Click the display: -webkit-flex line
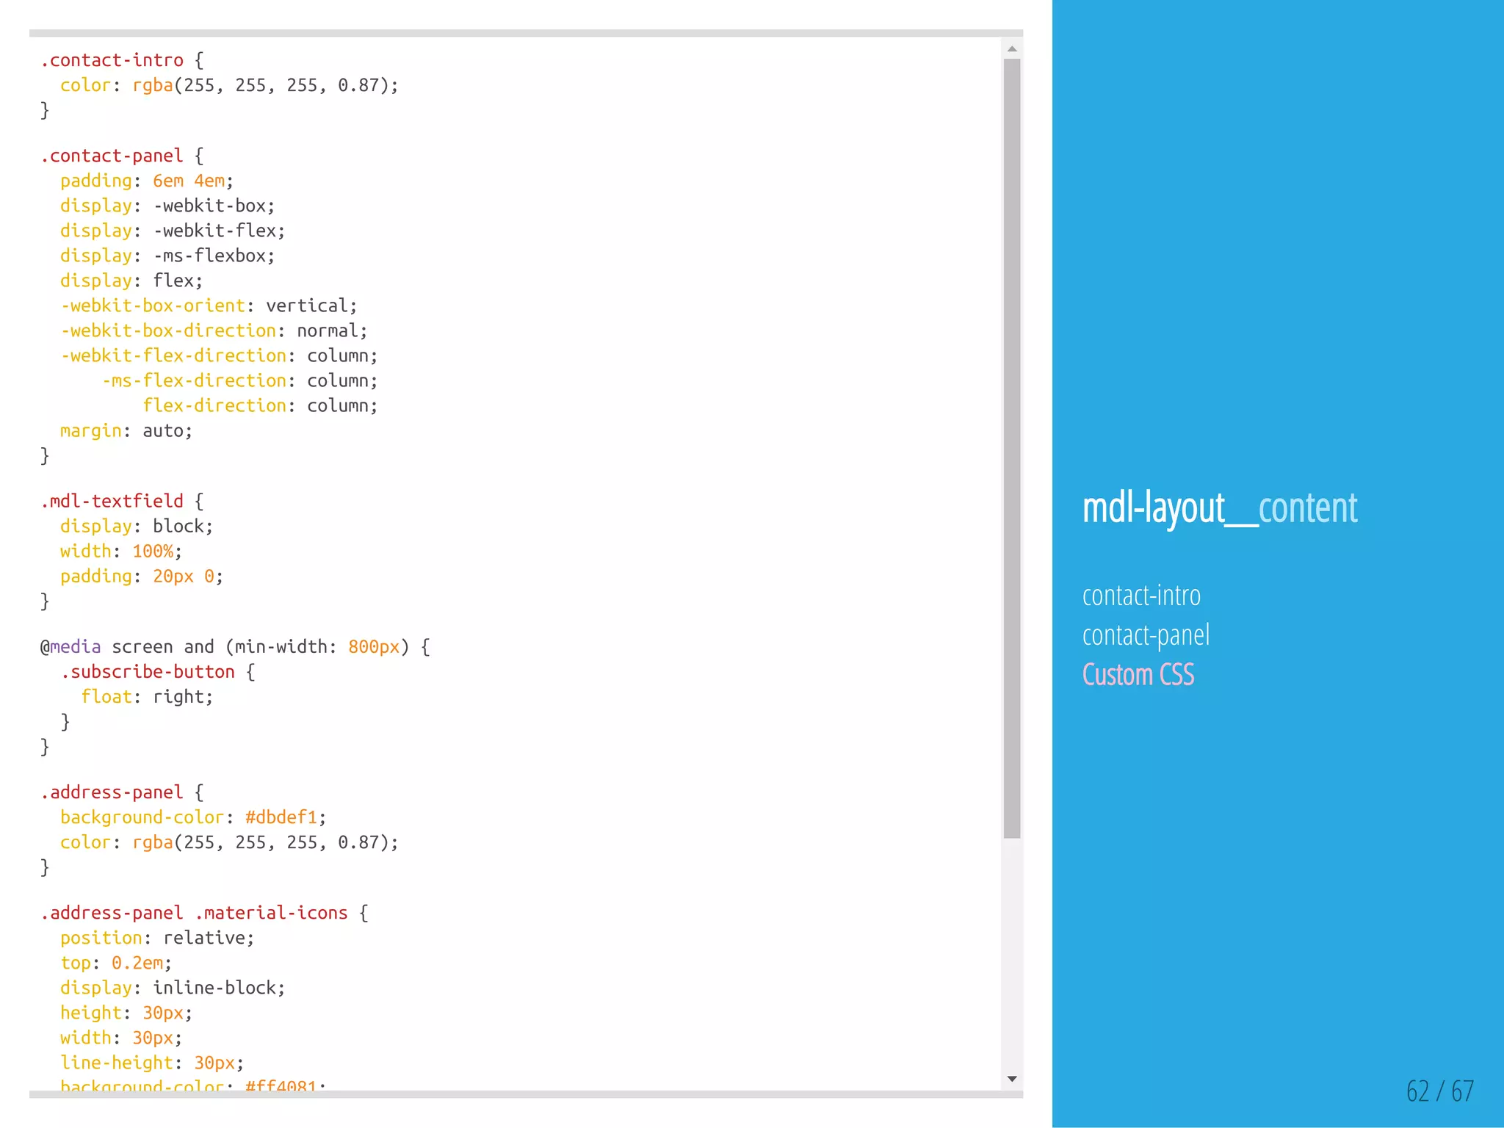1504x1128 pixels. [173, 231]
